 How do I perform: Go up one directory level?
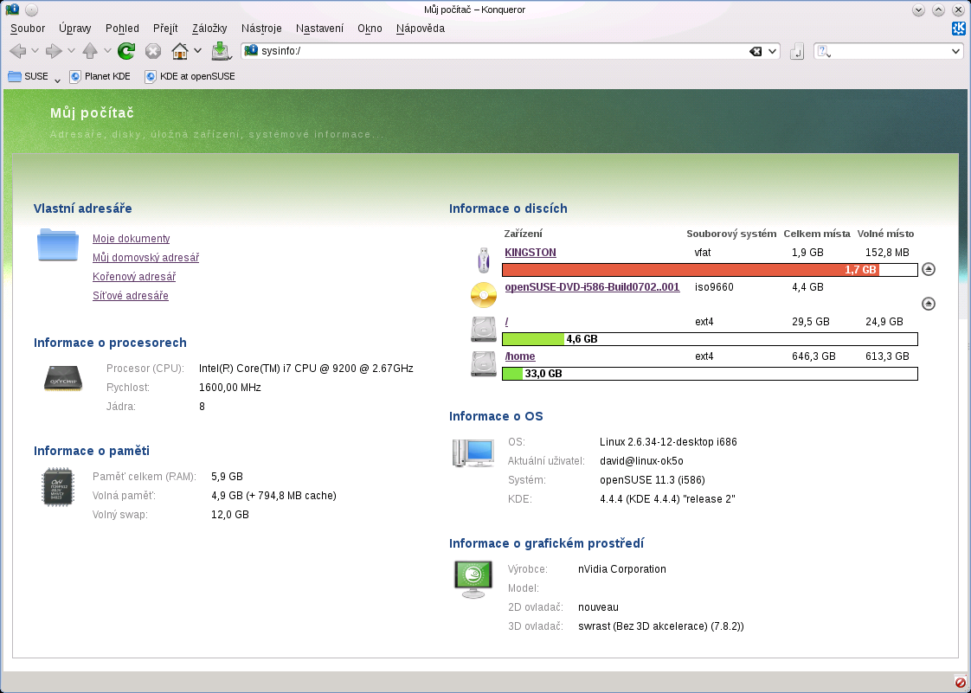(x=90, y=51)
